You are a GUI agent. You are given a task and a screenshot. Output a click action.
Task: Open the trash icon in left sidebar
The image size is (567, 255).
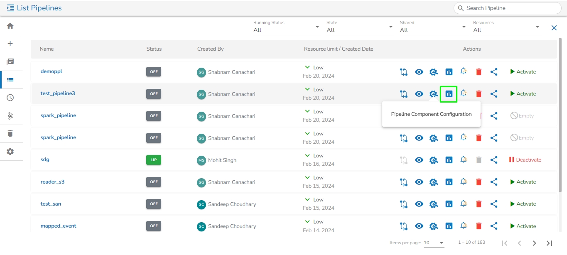(10, 133)
